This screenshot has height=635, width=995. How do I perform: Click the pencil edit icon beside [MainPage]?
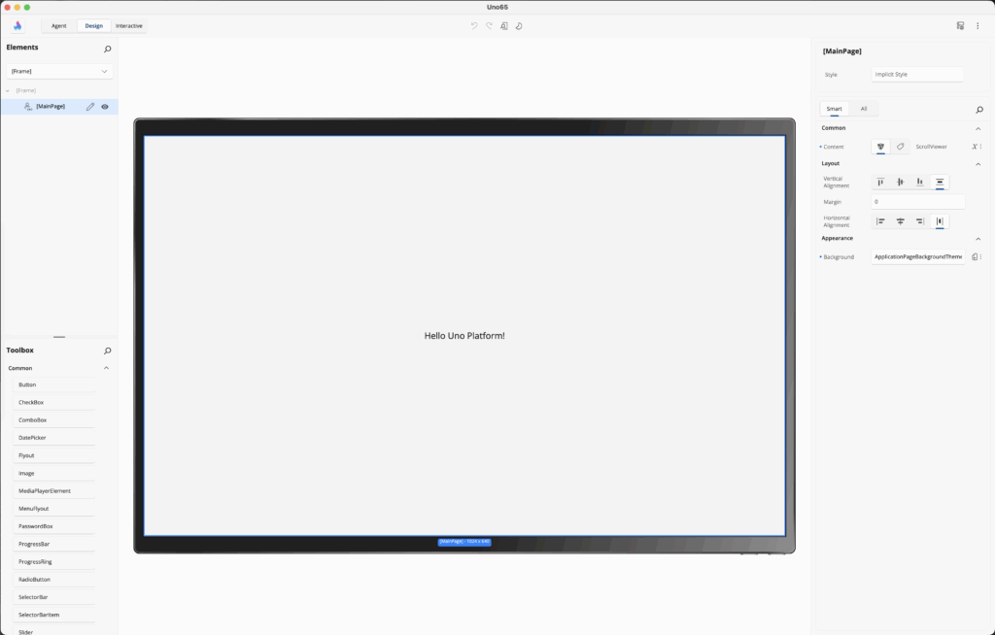click(90, 107)
